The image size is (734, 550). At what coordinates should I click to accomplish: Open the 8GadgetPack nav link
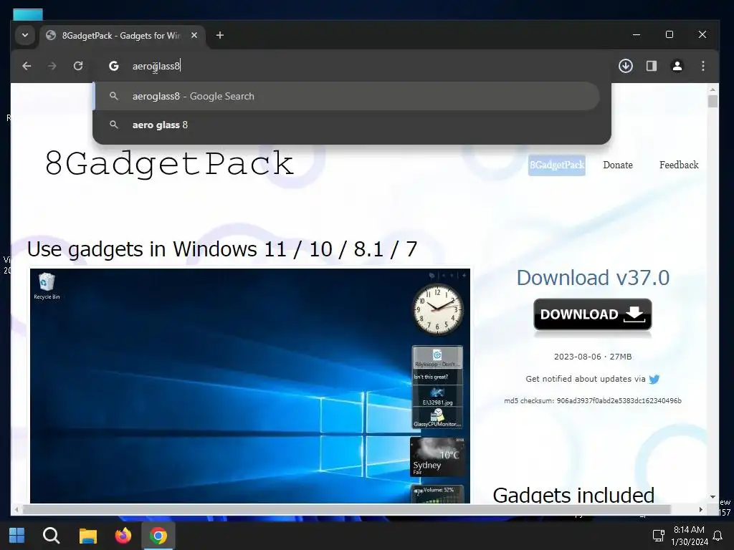tap(556, 165)
